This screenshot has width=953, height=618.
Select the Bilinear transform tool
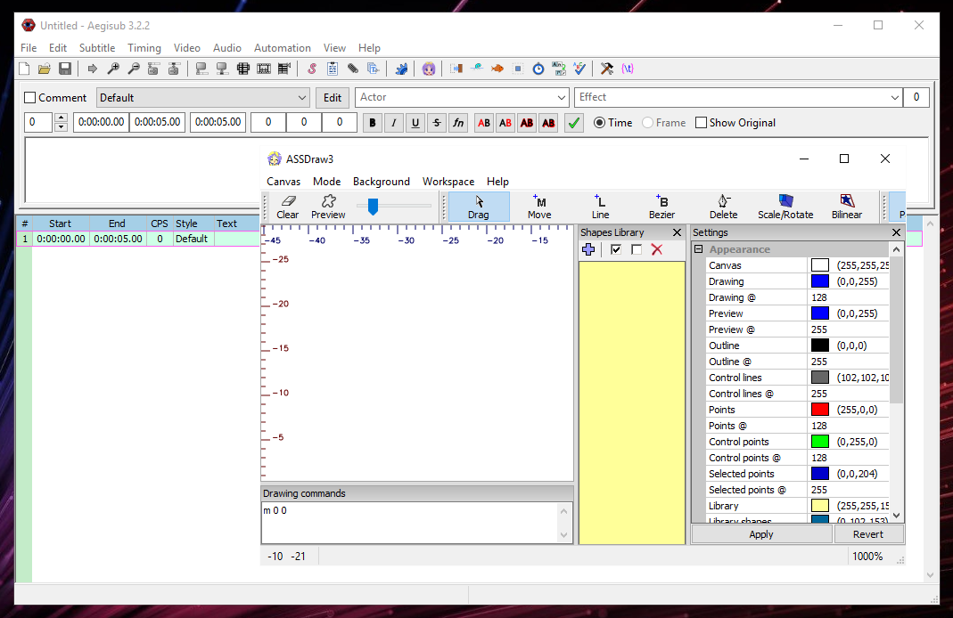[847, 207]
